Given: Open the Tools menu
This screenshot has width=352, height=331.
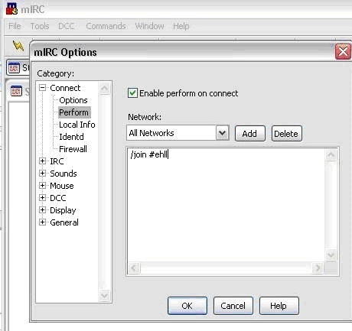Looking at the screenshot, I should 40,26.
